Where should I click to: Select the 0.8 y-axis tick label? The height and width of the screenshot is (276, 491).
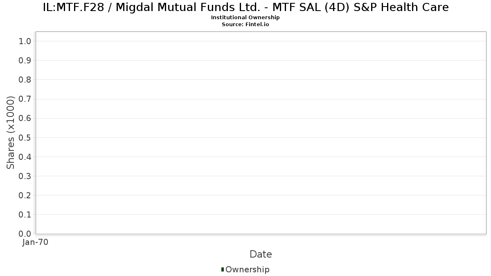(x=25, y=79)
